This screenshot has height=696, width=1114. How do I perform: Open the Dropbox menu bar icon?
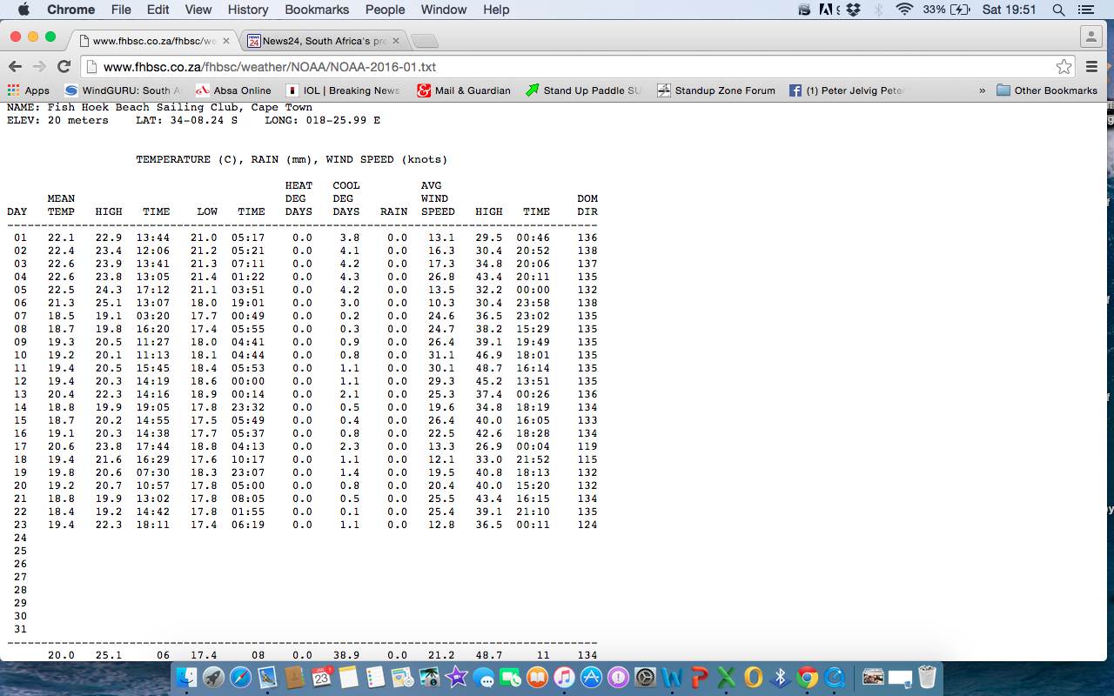853,10
